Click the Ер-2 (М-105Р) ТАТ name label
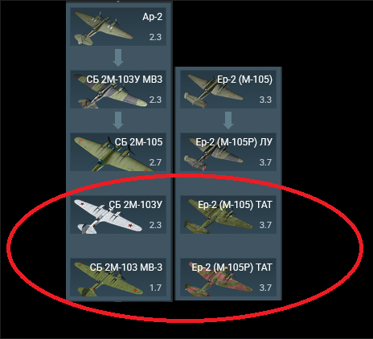The image size is (373, 339). click(x=232, y=268)
